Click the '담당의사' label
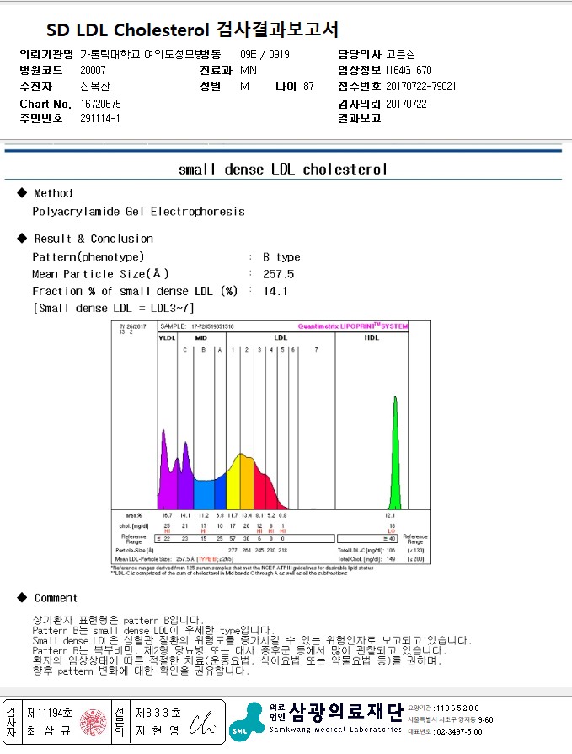 point(359,54)
